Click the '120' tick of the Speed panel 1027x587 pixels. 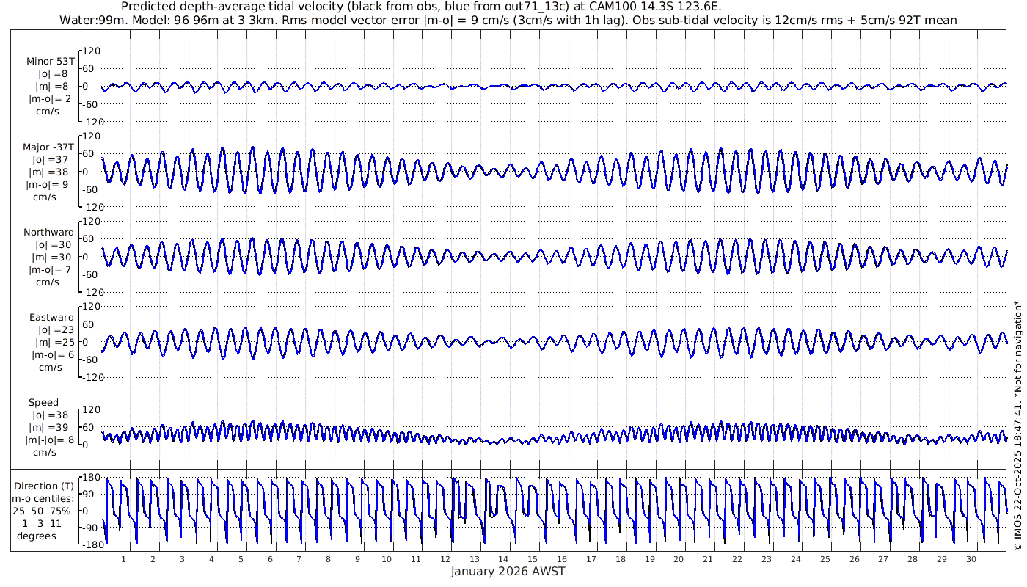[90, 409]
